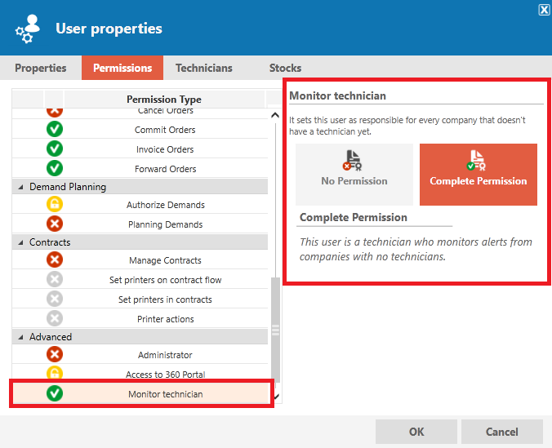Confirm changes with the OK button
Viewport: 552px width, 448px height.
pyautogui.click(x=416, y=432)
